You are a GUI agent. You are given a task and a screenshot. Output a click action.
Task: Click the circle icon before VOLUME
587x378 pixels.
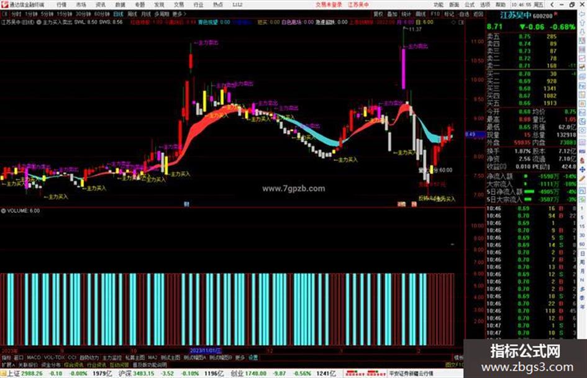3,211
